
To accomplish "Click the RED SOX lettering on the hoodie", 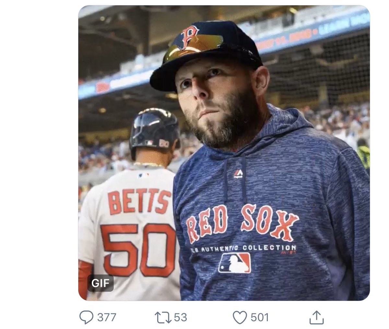I will tap(242, 223).
